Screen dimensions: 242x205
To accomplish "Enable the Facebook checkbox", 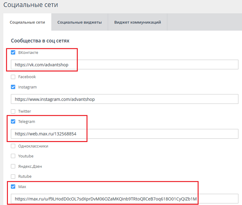I will 13,77.
